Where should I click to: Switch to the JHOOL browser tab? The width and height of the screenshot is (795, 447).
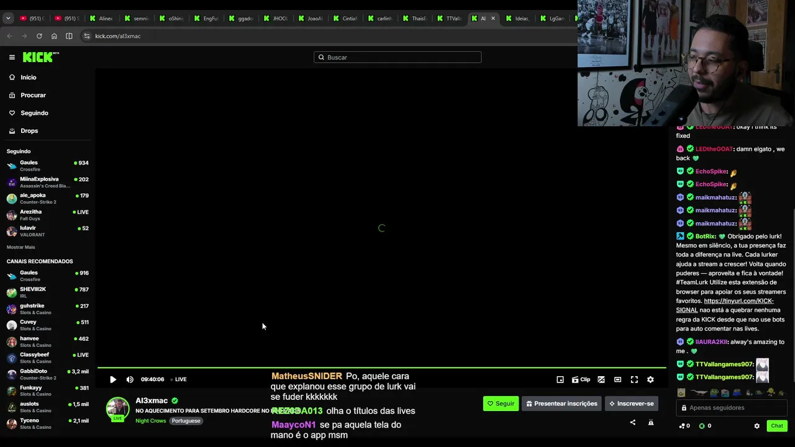[x=275, y=19]
